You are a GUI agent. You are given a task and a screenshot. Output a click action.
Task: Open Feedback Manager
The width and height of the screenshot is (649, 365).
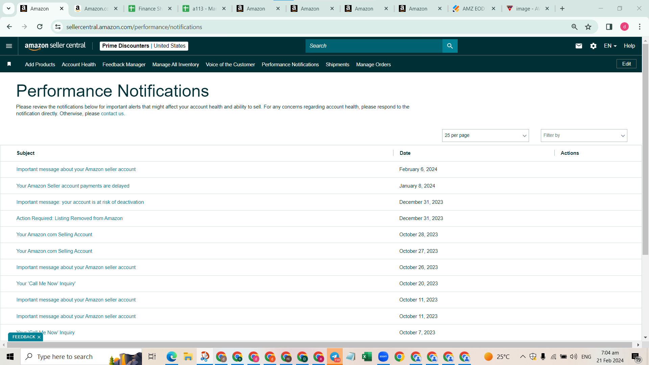(124, 64)
